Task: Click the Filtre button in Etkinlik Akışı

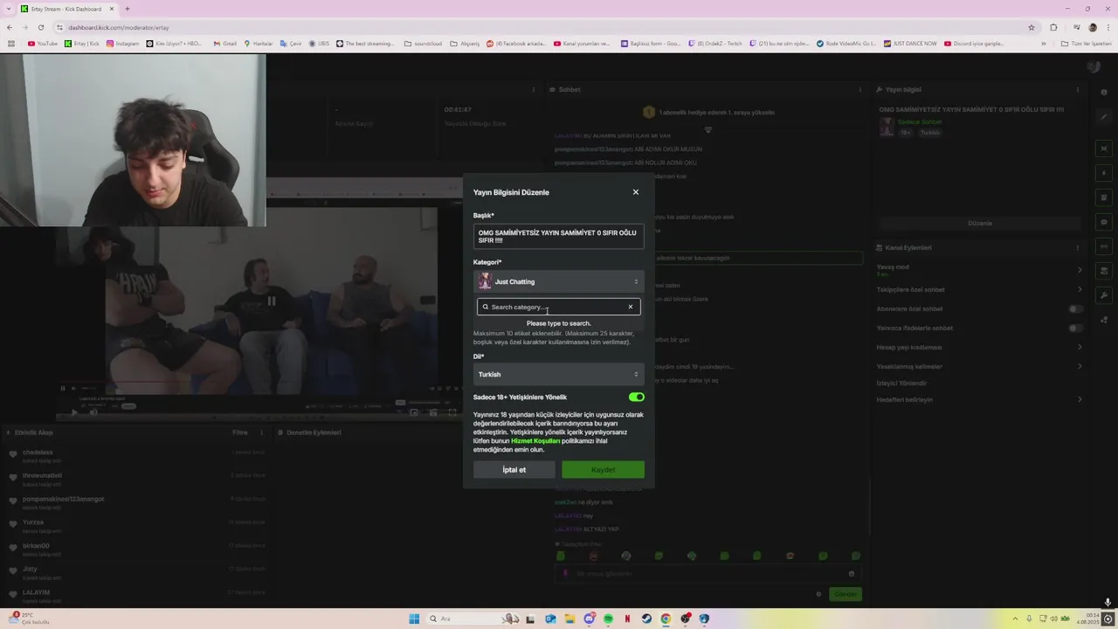Action: point(239,432)
